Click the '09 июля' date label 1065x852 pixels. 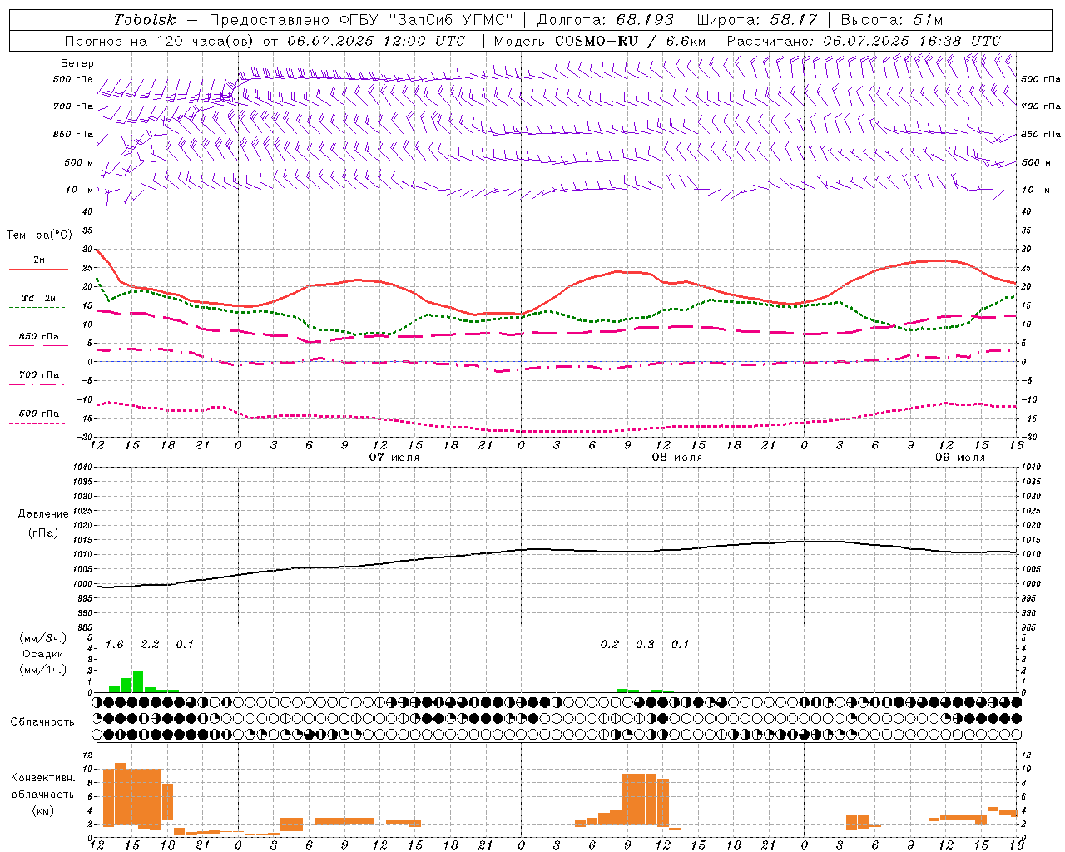(959, 458)
